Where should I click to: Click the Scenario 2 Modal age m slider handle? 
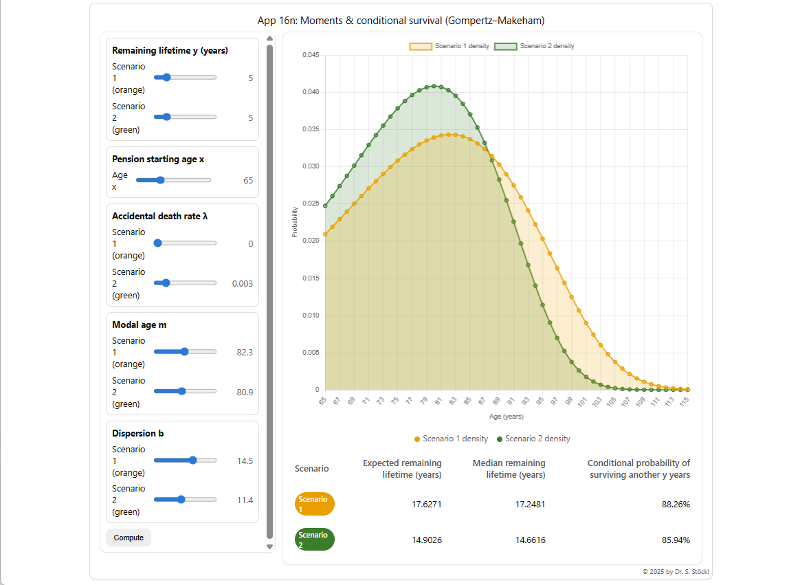(181, 391)
